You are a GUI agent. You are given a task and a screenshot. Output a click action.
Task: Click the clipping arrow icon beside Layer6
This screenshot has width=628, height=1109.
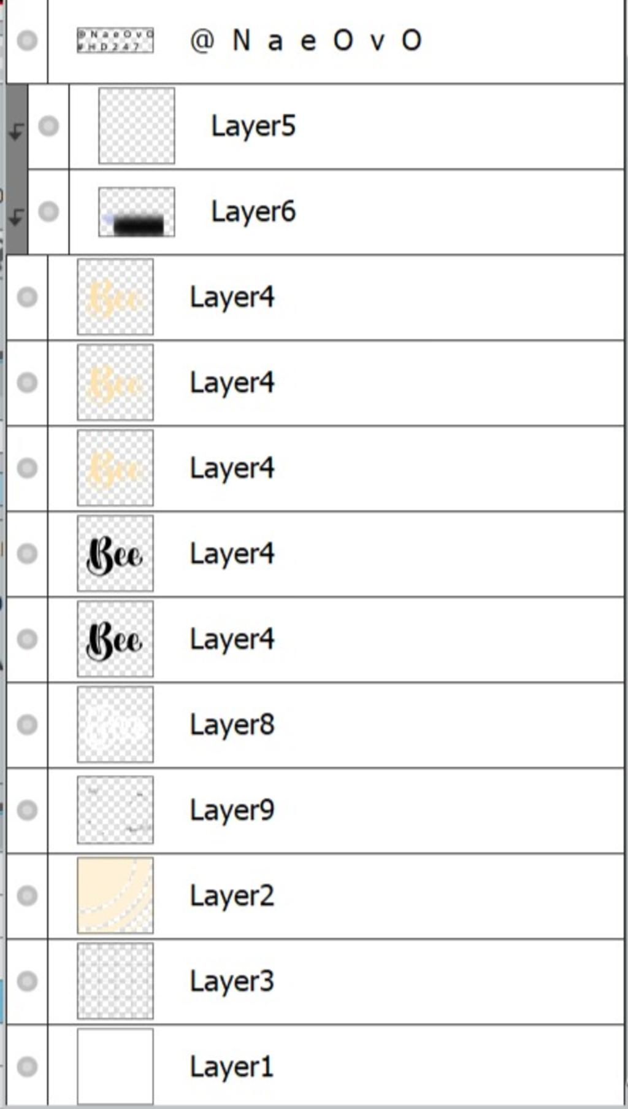[x=17, y=216]
